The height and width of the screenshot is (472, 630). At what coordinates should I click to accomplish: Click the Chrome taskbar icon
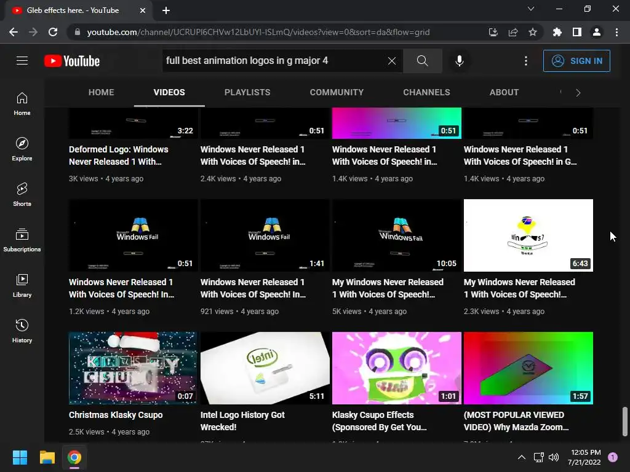74,457
